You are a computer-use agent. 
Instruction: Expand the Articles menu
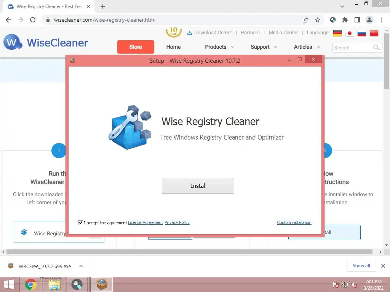click(x=307, y=47)
